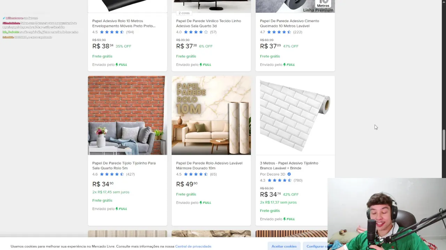The height and width of the screenshot is (250, 446).
Task: Click the page vertical scrollbar thumb
Action: [x=444, y=140]
